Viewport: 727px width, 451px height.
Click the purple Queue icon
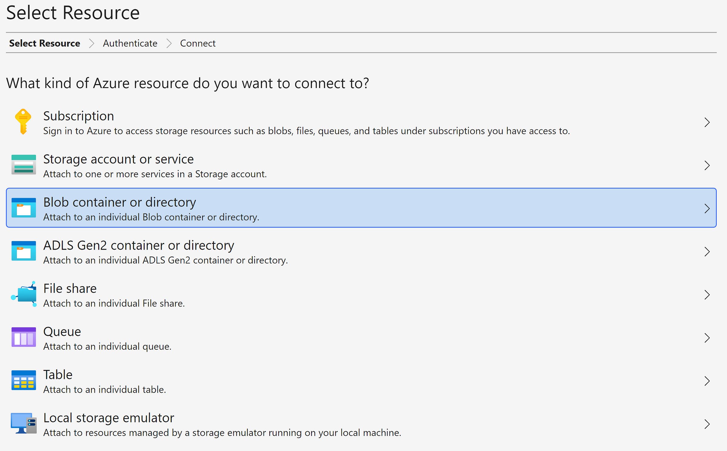(24, 337)
